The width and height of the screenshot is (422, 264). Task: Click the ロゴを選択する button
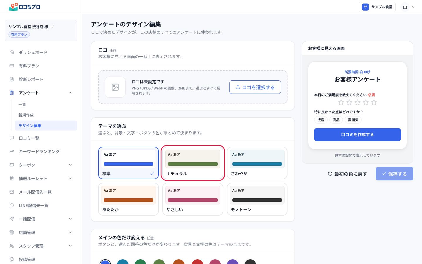click(255, 87)
